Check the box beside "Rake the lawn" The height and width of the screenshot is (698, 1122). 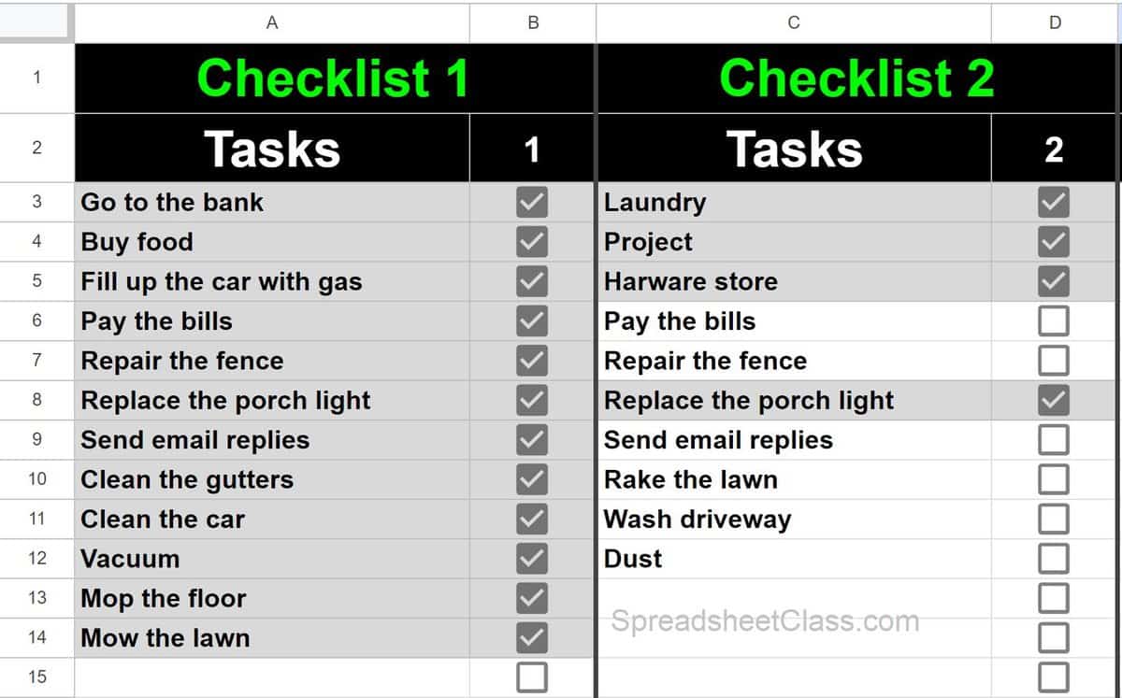point(1053,479)
